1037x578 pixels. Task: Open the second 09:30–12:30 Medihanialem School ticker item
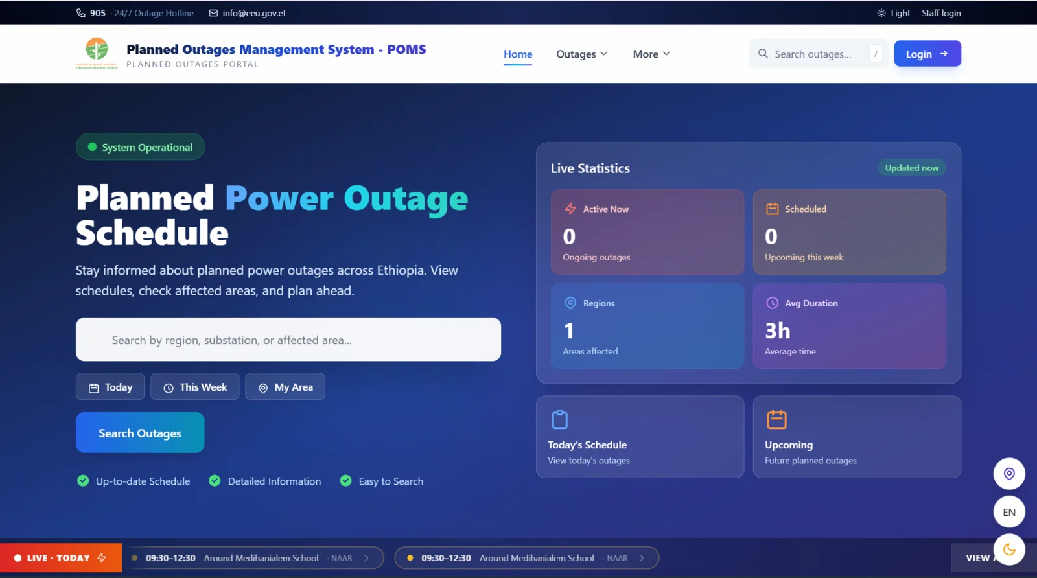coord(527,558)
